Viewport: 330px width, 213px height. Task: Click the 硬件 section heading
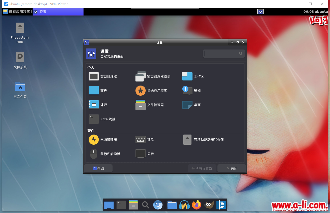91,131
